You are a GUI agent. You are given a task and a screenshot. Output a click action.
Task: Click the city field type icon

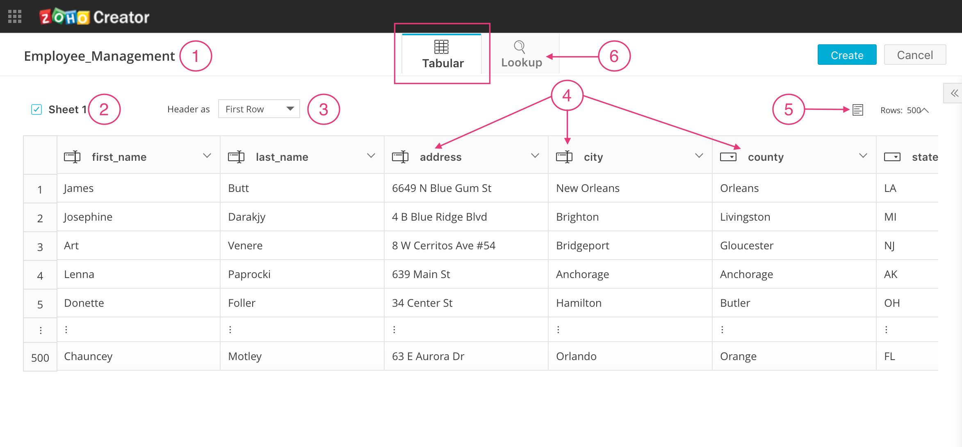click(564, 157)
